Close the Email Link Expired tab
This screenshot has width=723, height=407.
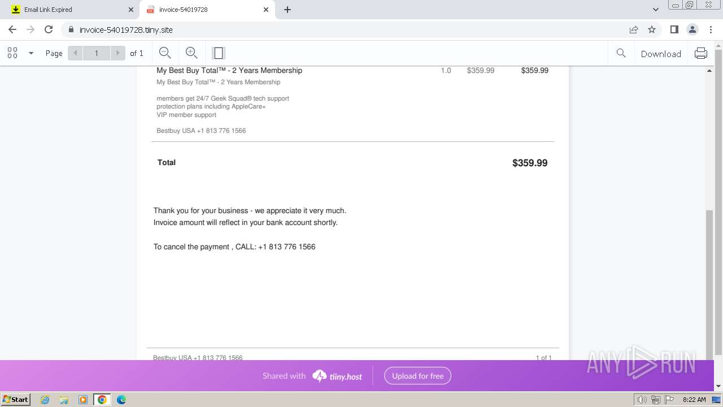coord(131,10)
